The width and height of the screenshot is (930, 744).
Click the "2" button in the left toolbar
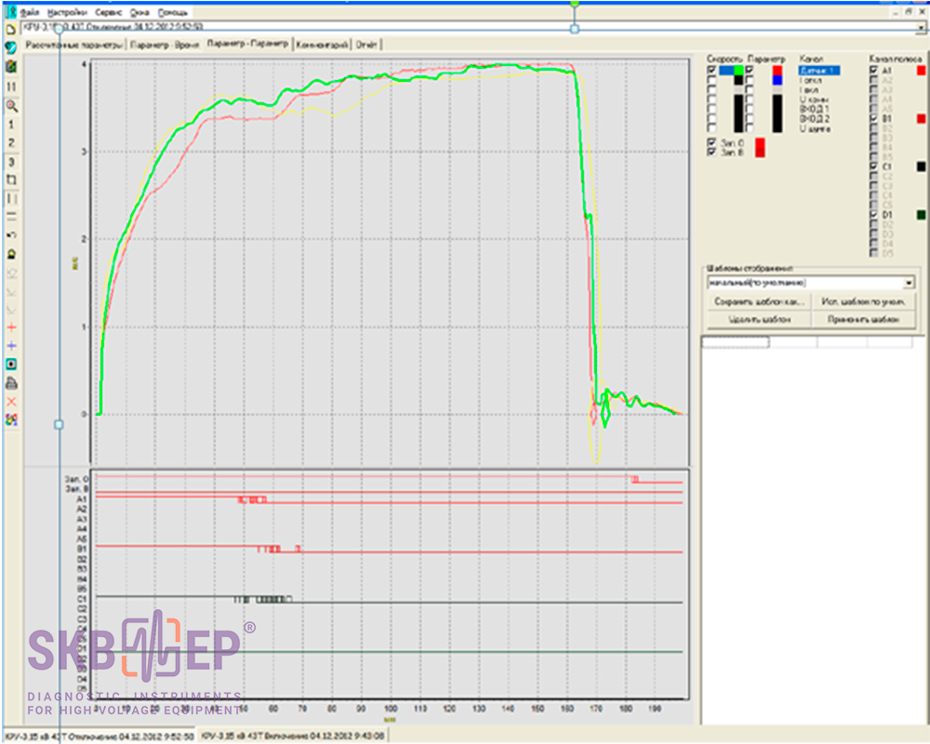[x=11, y=143]
